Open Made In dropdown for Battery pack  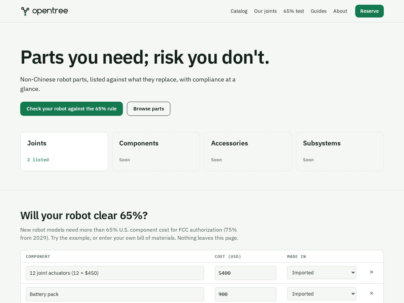point(322,294)
